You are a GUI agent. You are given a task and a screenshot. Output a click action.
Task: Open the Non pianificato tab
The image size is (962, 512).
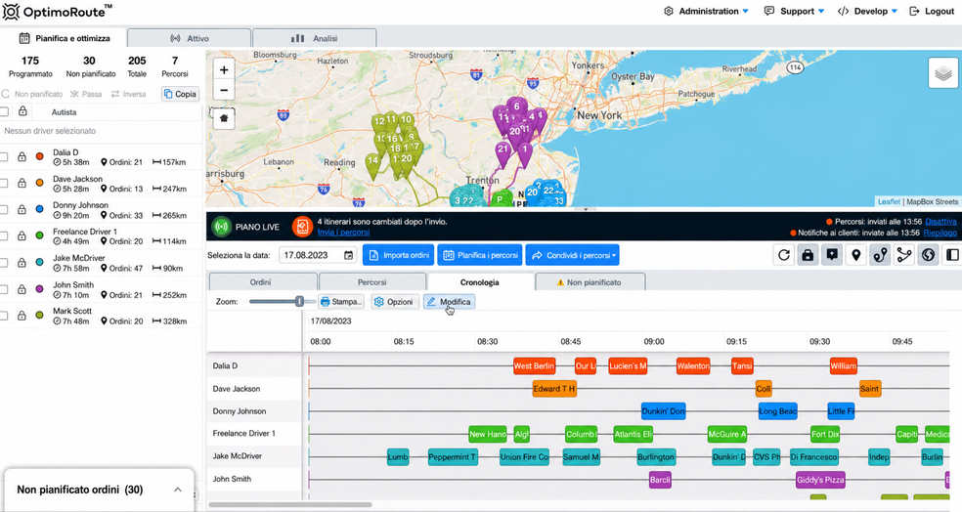(590, 282)
